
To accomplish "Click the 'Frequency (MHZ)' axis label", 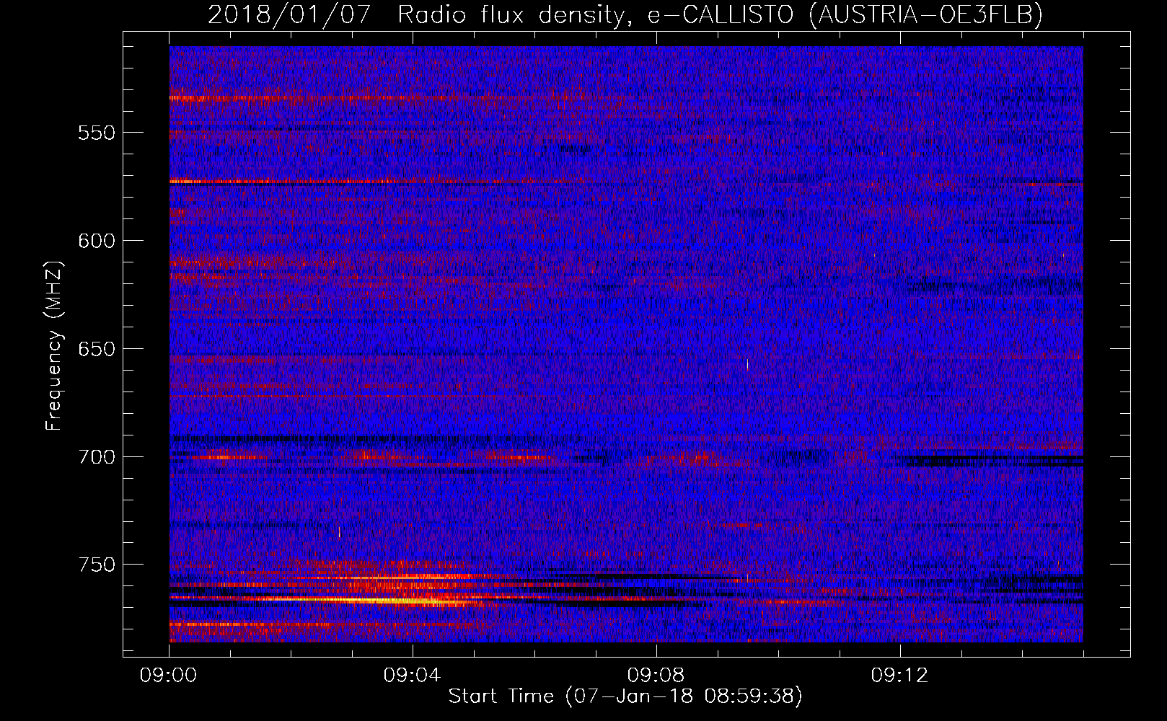I will 54,346.
